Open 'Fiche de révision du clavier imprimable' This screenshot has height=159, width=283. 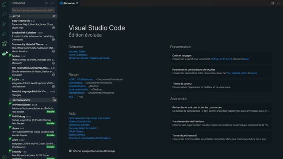pos(89,118)
